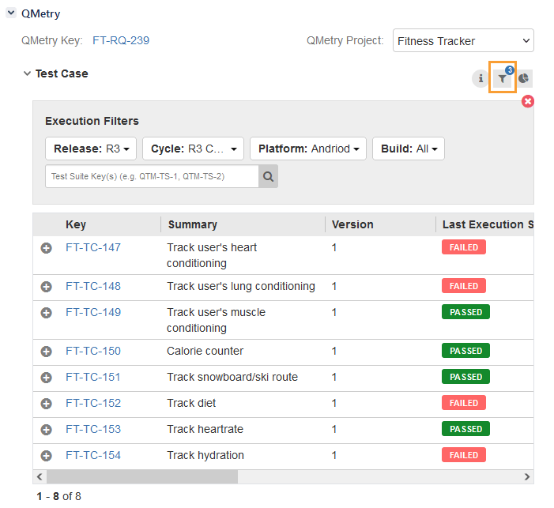
Task: Expand row FT-TC-153 with plus icon
Action: tap(46, 430)
